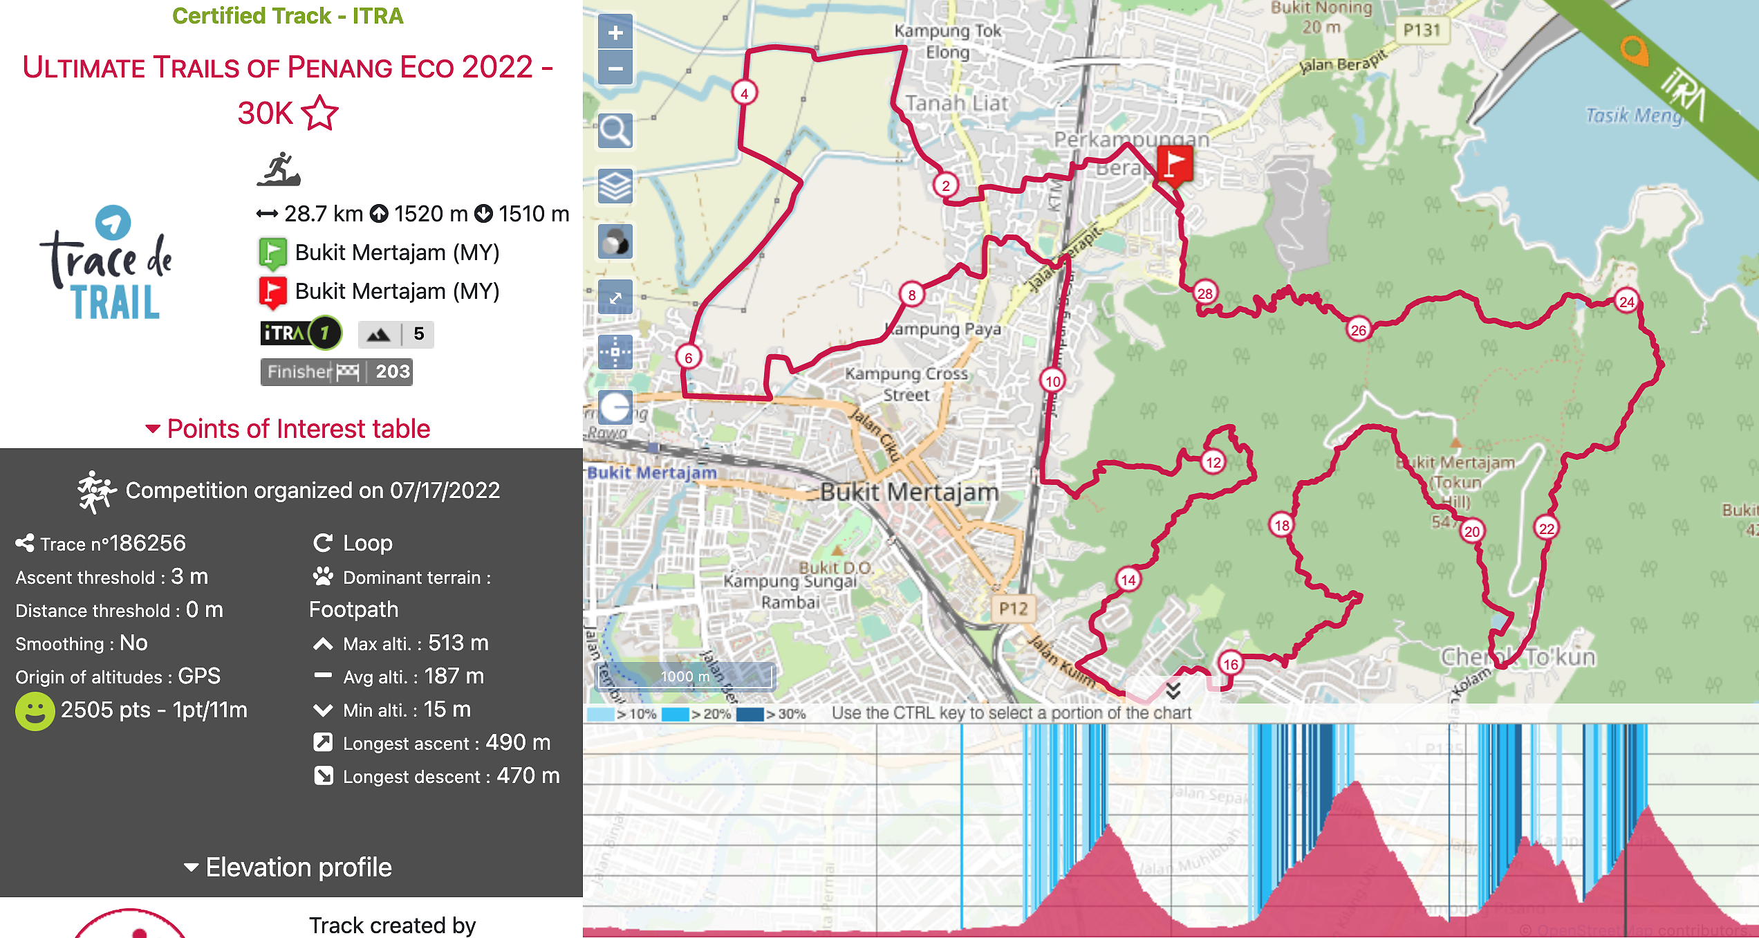The width and height of the screenshot is (1759, 938).
Task: Favorite the track via the star icon
Action: coord(319,112)
